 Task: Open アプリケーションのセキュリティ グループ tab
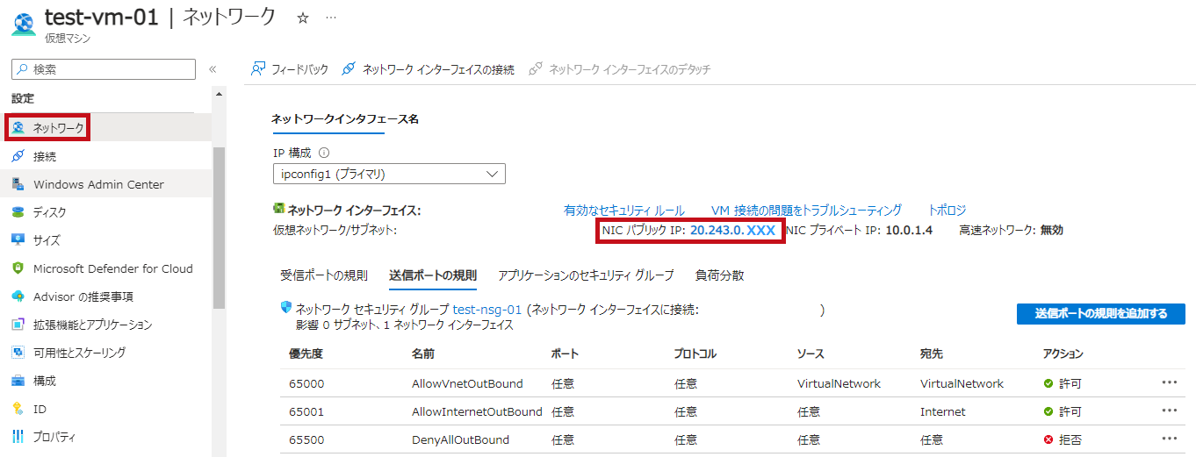point(586,275)
